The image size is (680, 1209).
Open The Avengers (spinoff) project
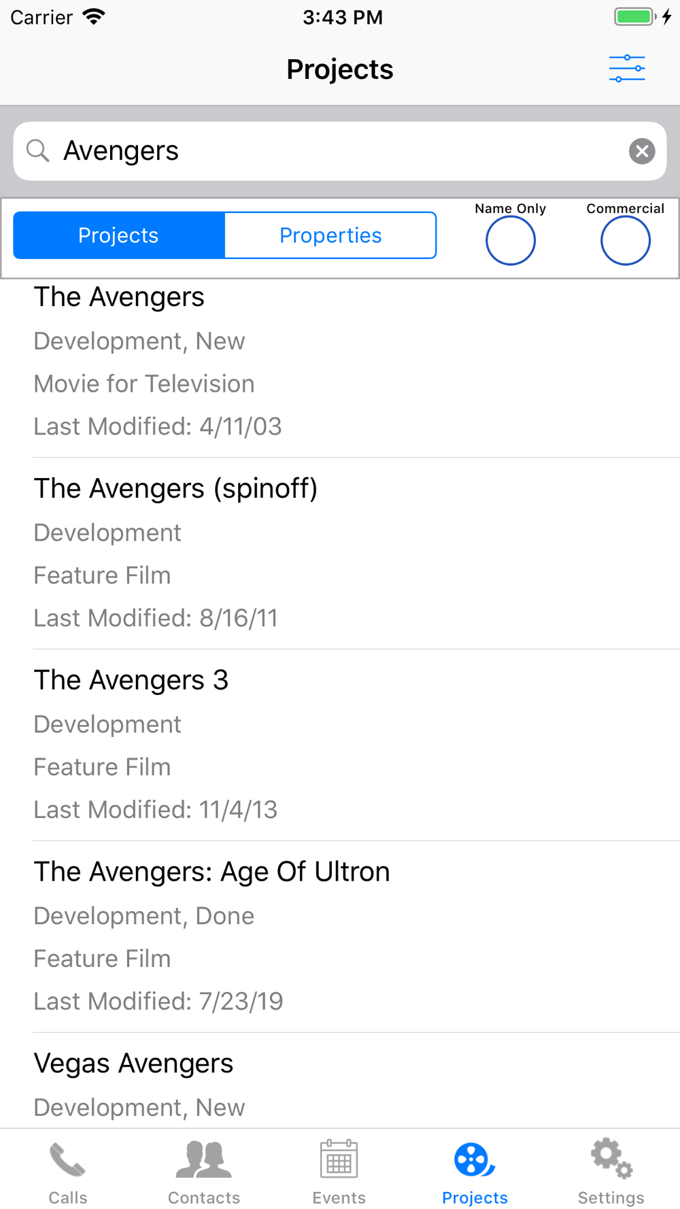pyautogui.click(x=340, y=553)
